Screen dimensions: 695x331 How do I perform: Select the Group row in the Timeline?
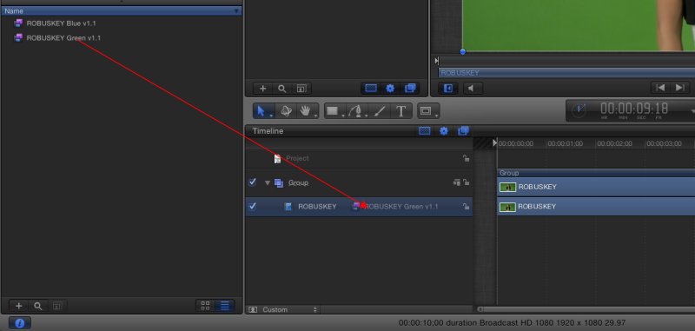click(x=359, y=182)
